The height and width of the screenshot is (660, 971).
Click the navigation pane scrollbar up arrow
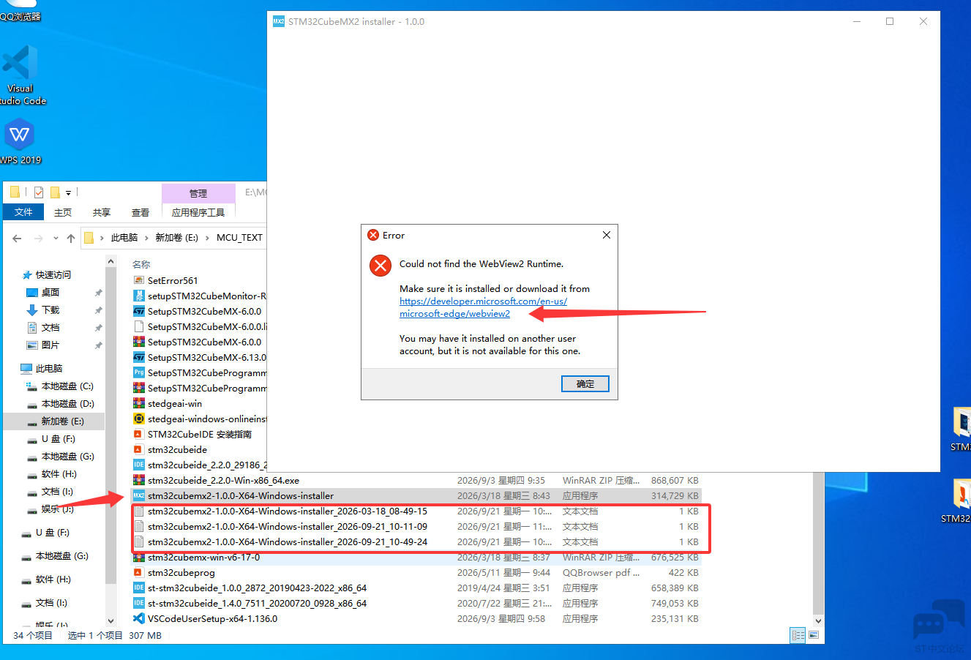tap(111, 261)
